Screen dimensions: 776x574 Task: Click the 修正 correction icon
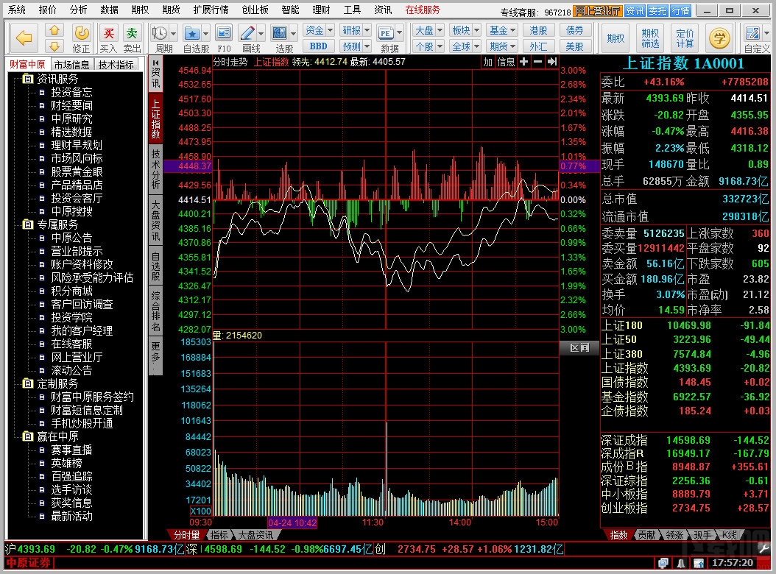[81, 38]
